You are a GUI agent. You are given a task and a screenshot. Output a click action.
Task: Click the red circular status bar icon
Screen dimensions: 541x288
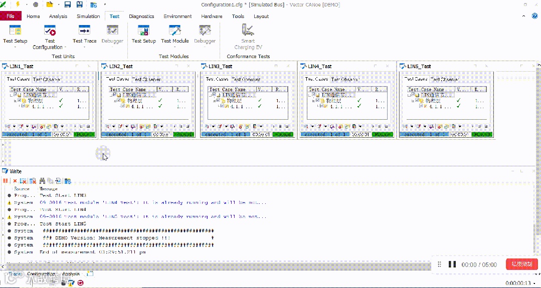tap(80, 283)
